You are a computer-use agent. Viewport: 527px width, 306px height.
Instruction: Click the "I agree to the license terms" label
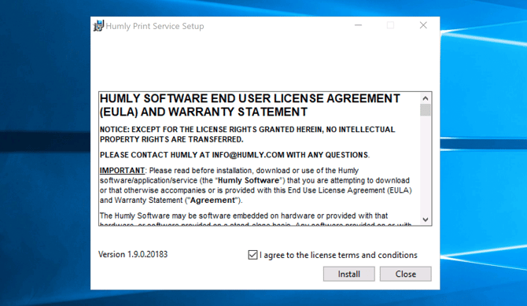338,255
